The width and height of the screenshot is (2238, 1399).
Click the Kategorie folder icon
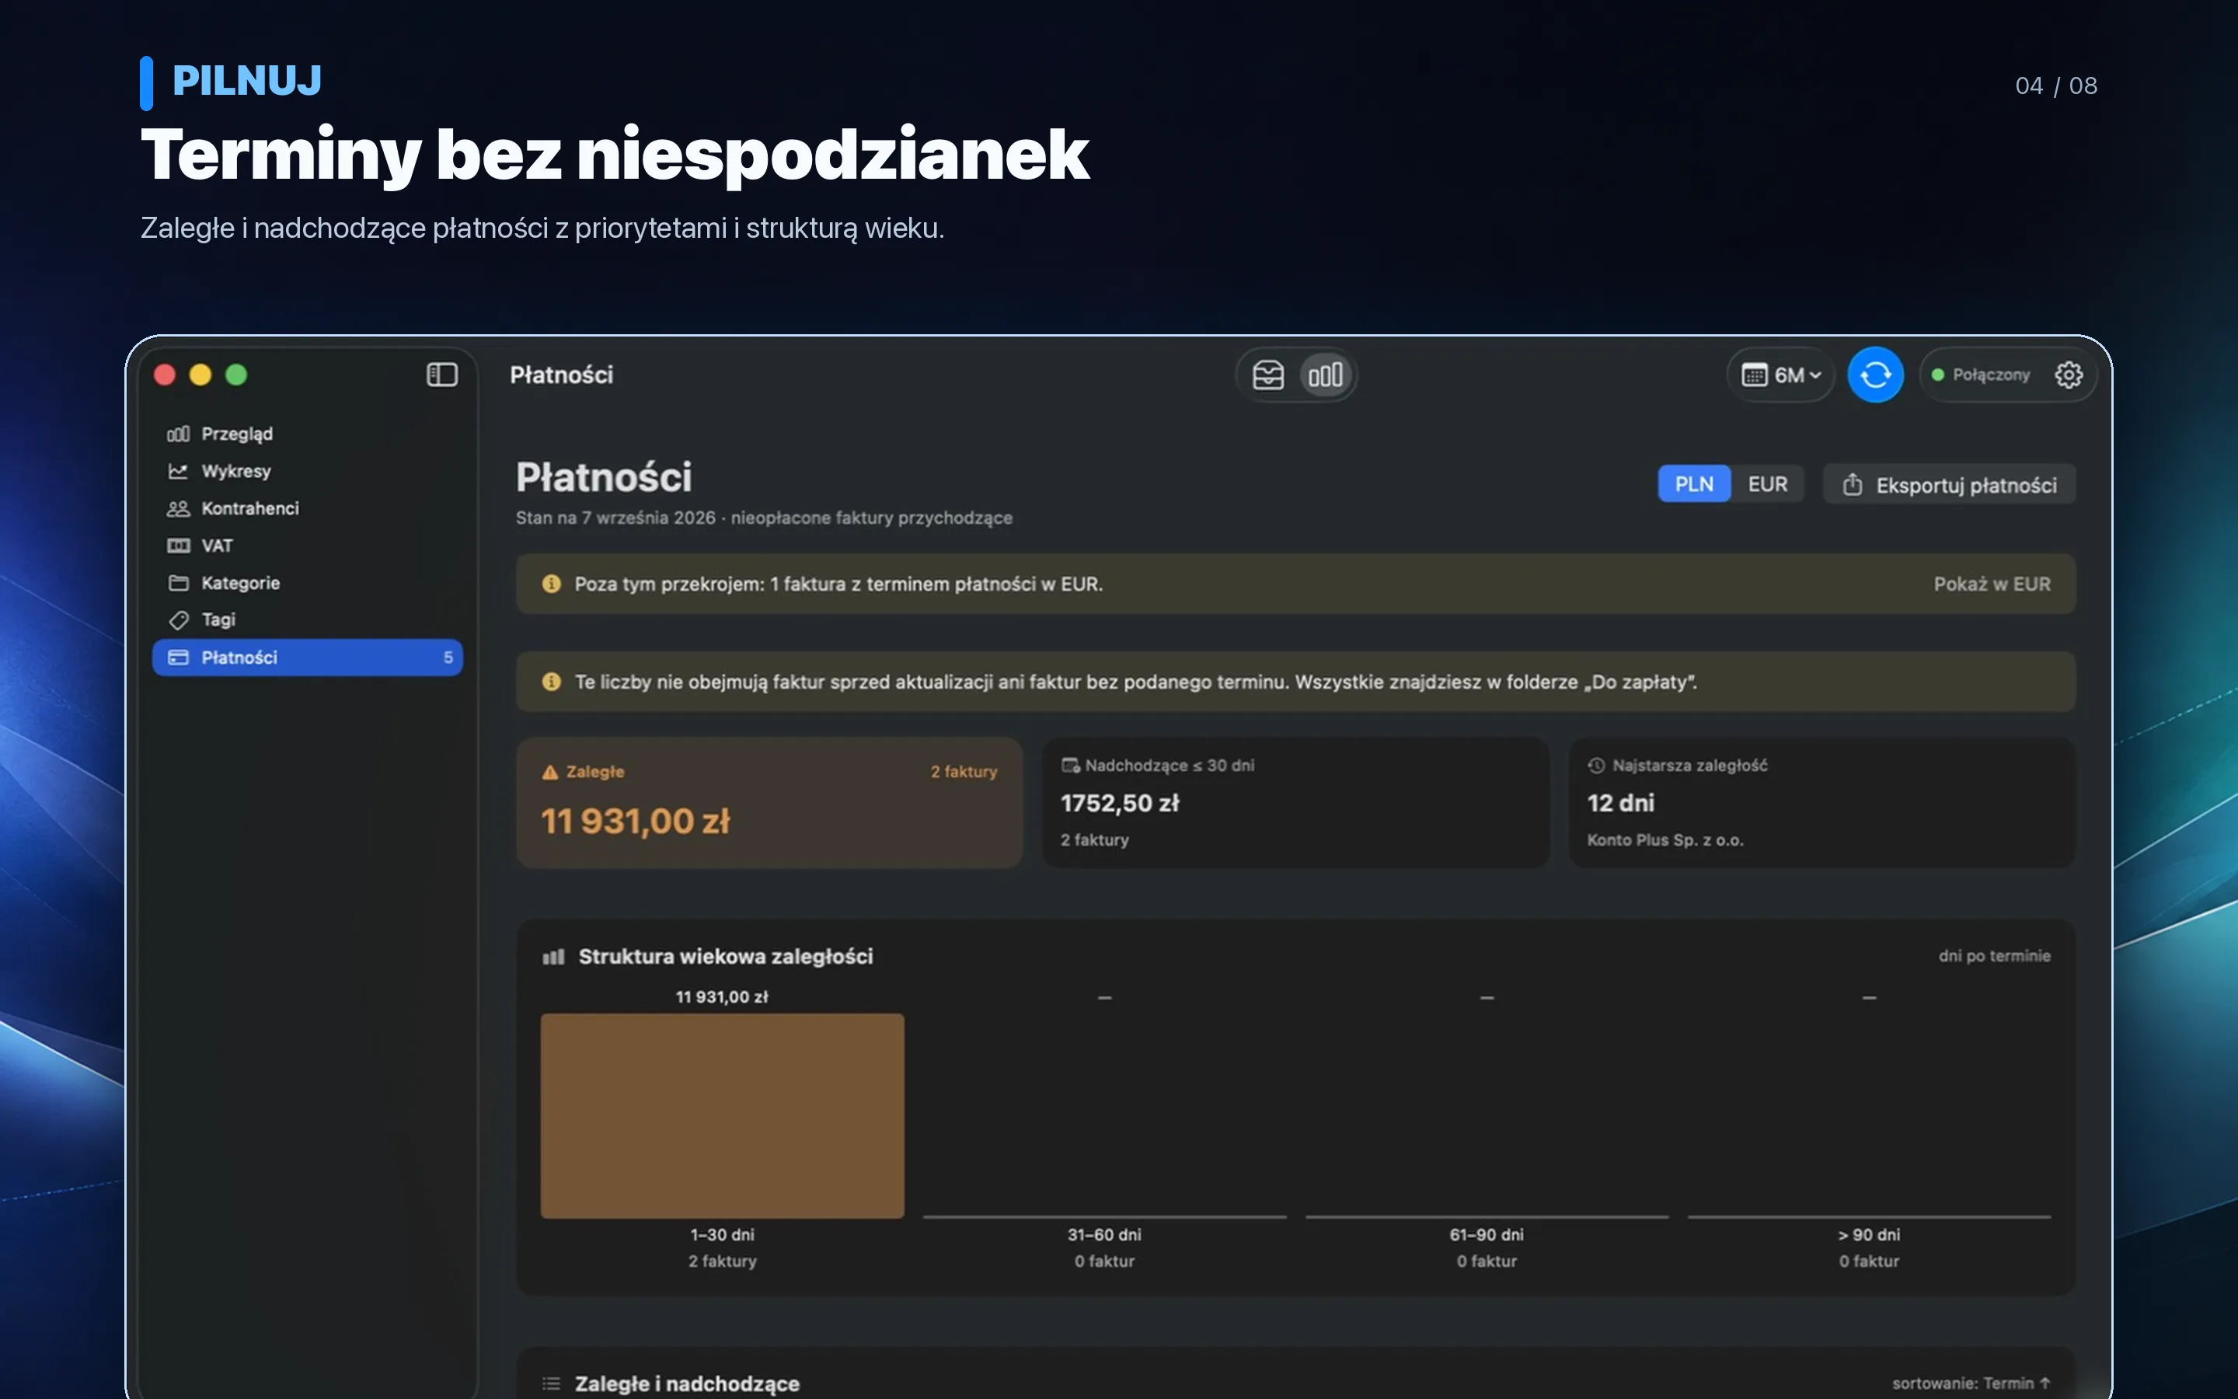tap(179, 583)
